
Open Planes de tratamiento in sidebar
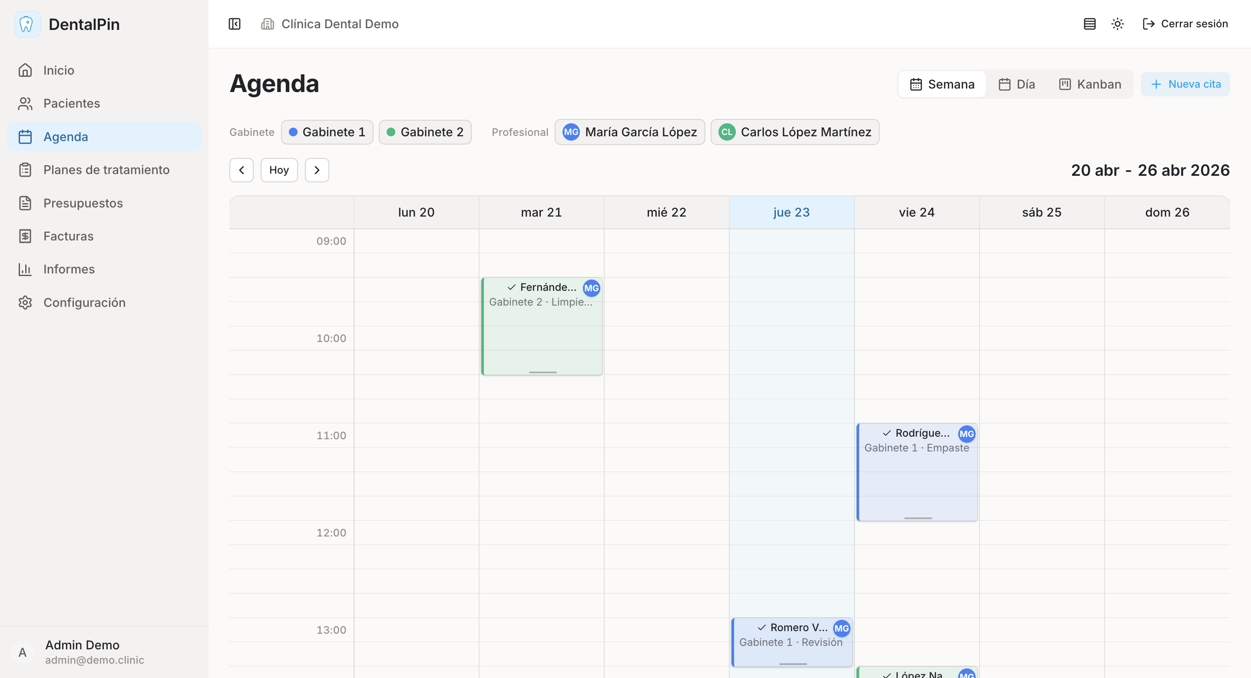click(106, 170)
